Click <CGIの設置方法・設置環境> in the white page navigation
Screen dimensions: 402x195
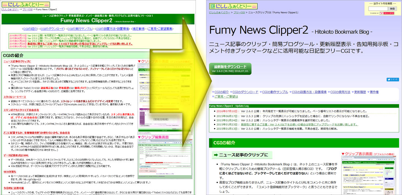(x=112, y=29)
